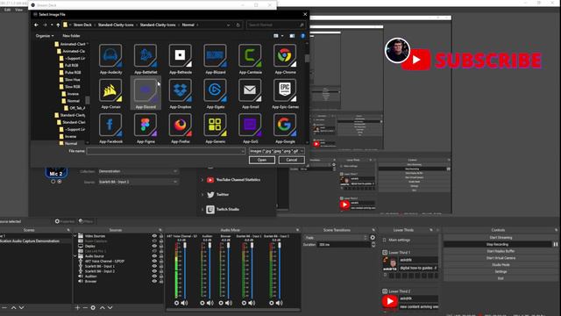
Task: Select the App-Figma icon file
Action: coord(146,129)
